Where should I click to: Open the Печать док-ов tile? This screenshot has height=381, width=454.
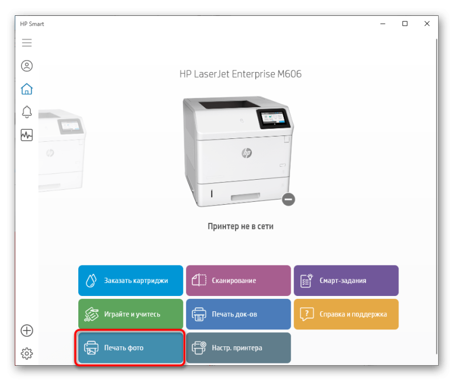(238, 314)
